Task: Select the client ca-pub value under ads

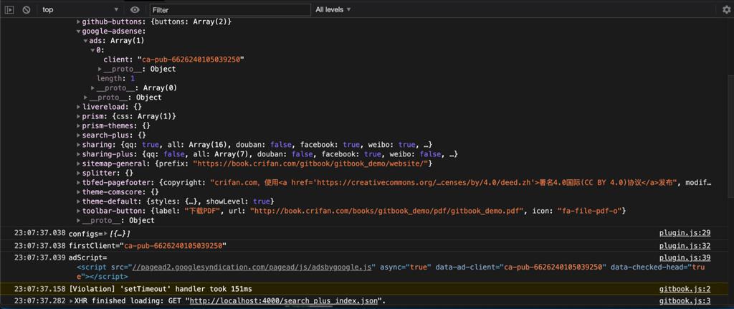Action: coord(191,60)
